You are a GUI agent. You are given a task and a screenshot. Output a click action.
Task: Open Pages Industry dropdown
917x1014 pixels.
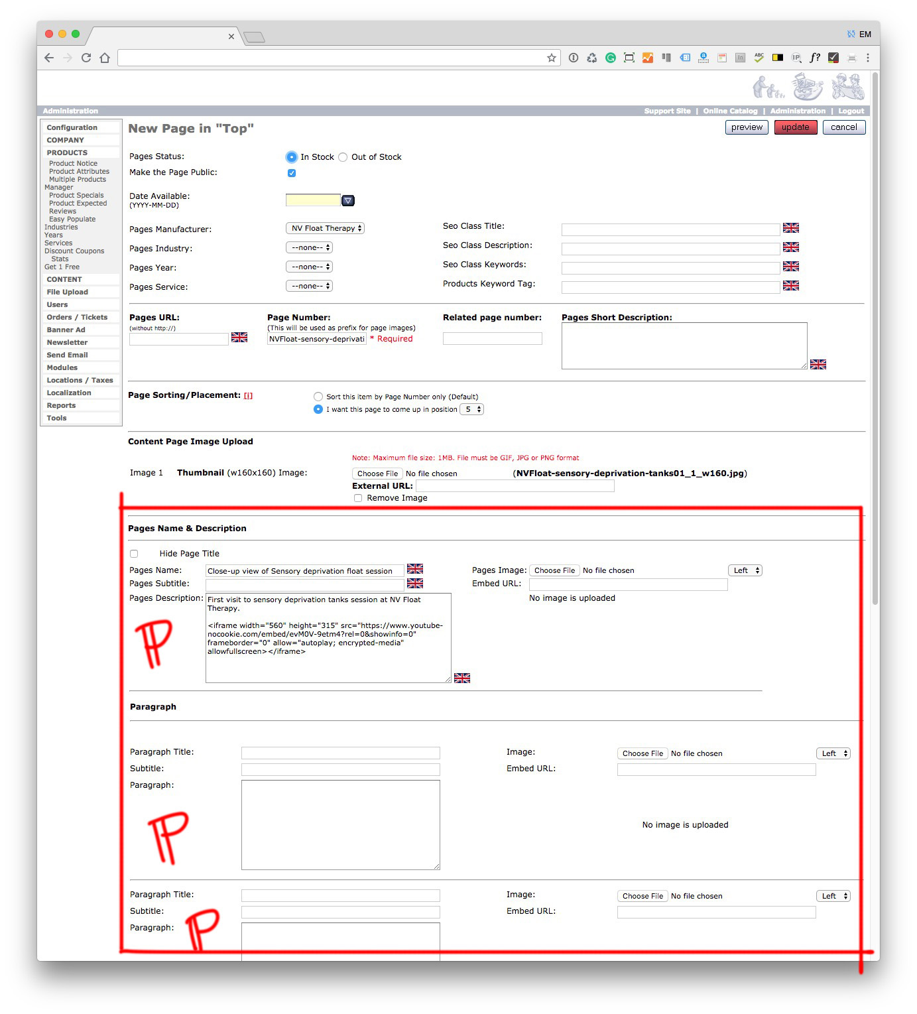pos(309,247)
